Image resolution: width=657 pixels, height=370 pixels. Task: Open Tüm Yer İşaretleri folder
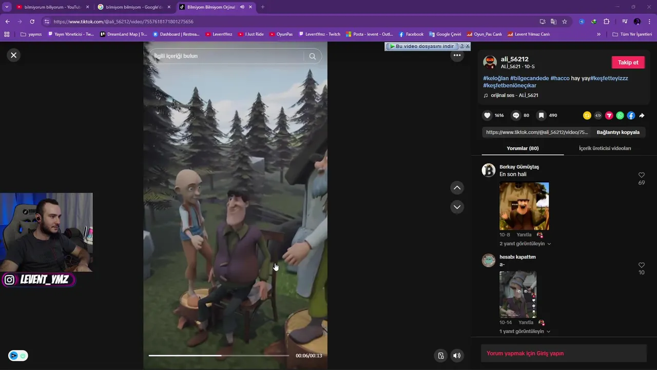(x=632, y=34)
